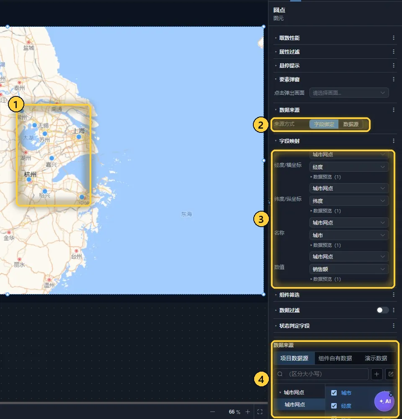Select the highlighted 城市网点 child row
This screenshot has width=402, height=419.
coord(299,405)
